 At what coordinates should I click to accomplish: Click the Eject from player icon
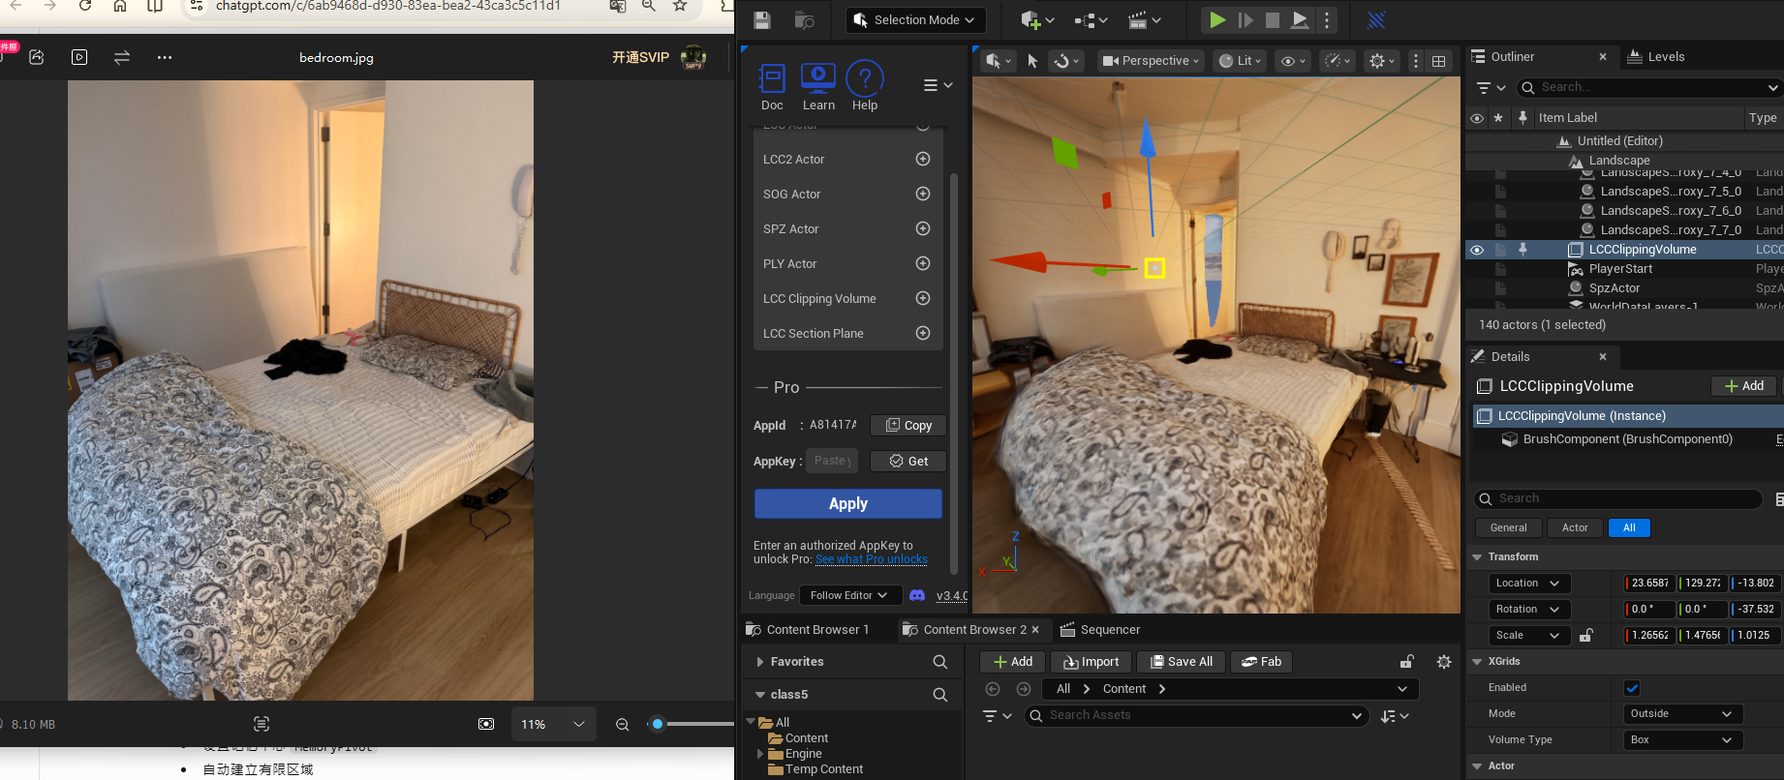coord(1300,20)
